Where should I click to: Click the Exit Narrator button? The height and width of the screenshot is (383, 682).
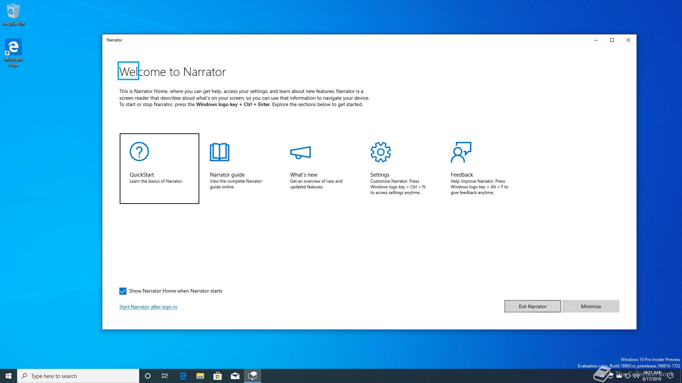point(532,306)
